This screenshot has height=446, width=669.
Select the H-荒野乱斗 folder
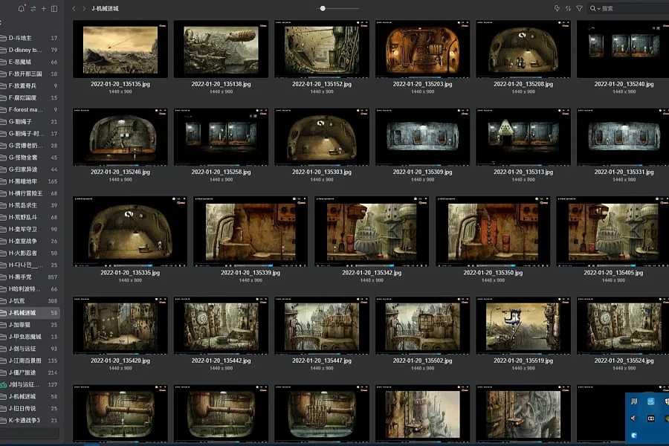pyautogui.click(x=30, y=217)
